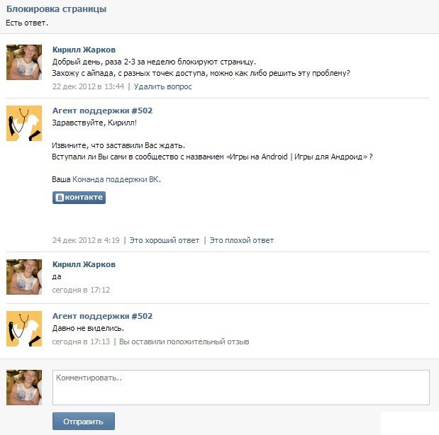Click the Отправить button
The height and width of the screenshot is (435, 439).
click(x=84, y=422)
